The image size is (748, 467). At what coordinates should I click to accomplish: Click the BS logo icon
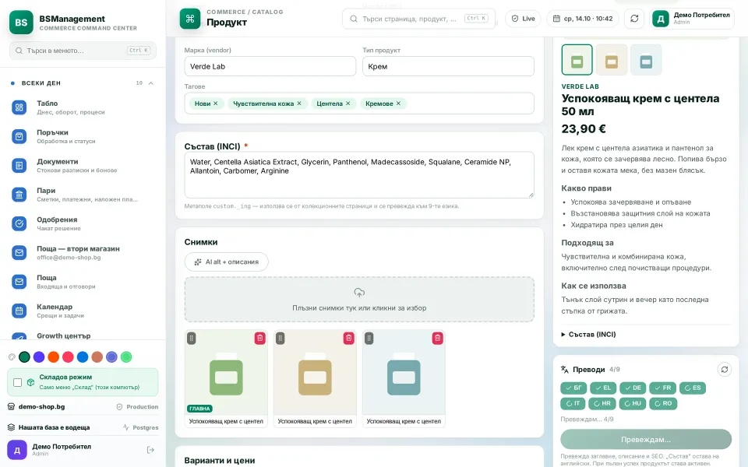[21, 23]
